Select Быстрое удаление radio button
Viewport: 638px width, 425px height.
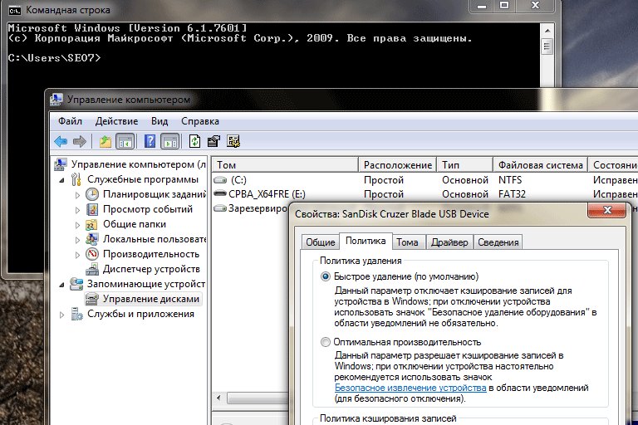tap(325, 276)
